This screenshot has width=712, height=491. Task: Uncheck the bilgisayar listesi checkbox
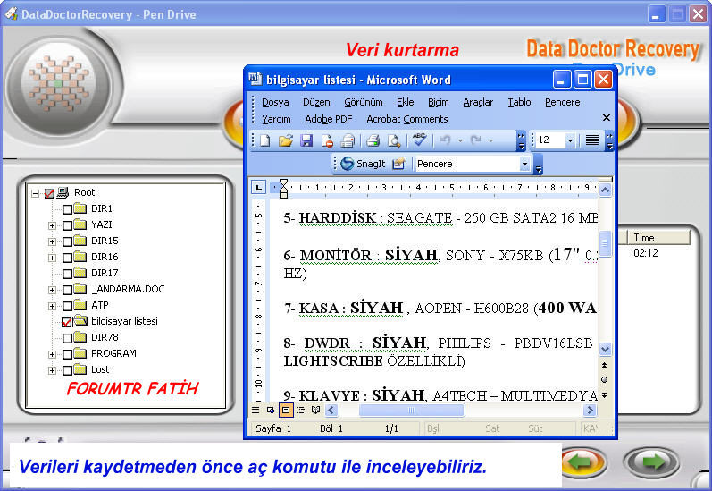click(67, 322)
